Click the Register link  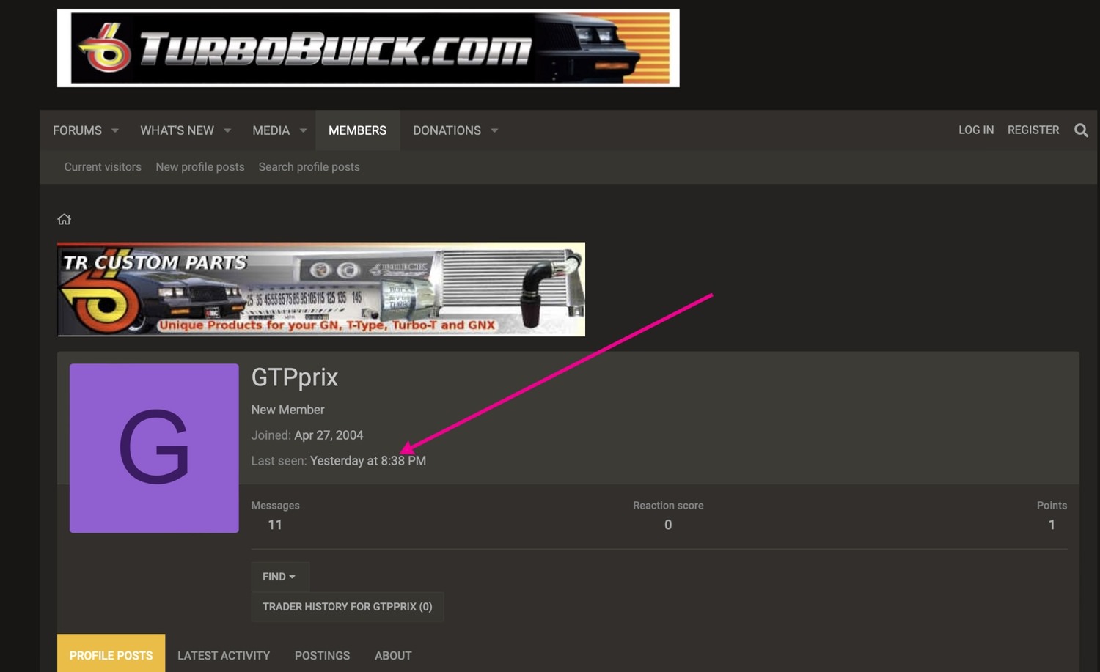click(x=1033, y=130)
